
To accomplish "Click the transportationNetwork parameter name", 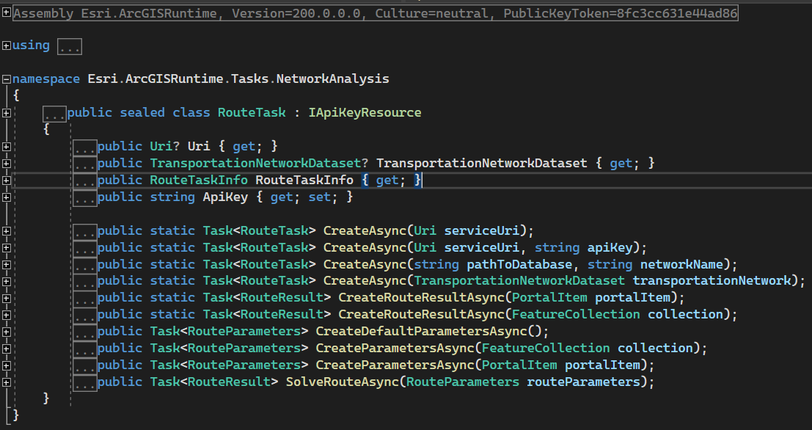I will click(x=712, y=281).
